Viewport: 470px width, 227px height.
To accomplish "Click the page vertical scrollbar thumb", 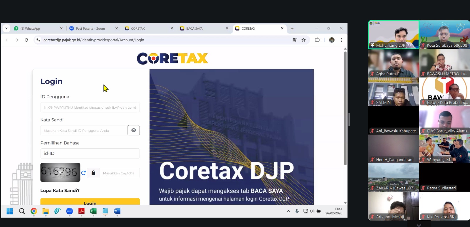I will pyautogui.click(x=345, y=108).
